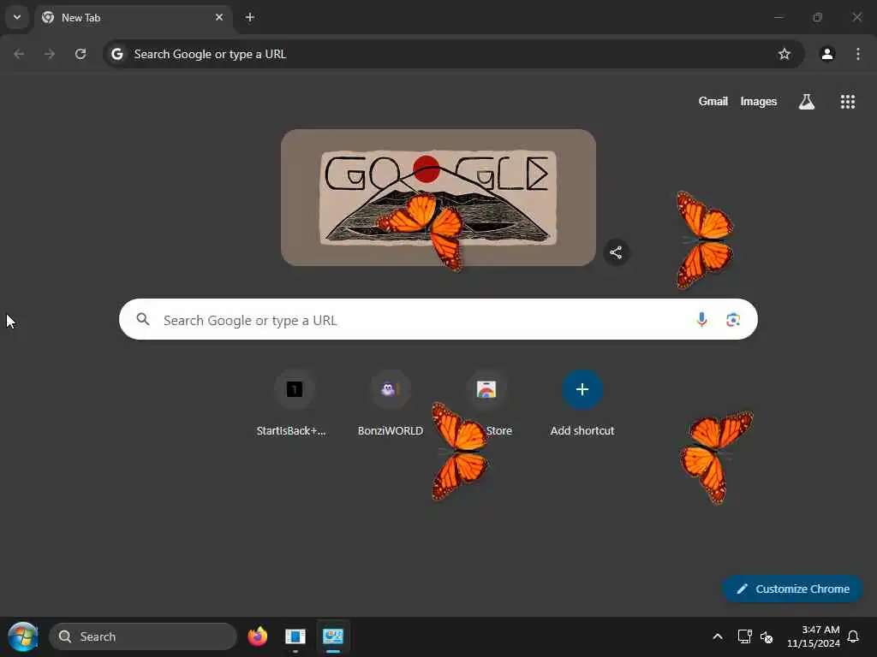The image size is (877, 657).
Task: Open the Chrome profile icon
Action: pos(827,54)
